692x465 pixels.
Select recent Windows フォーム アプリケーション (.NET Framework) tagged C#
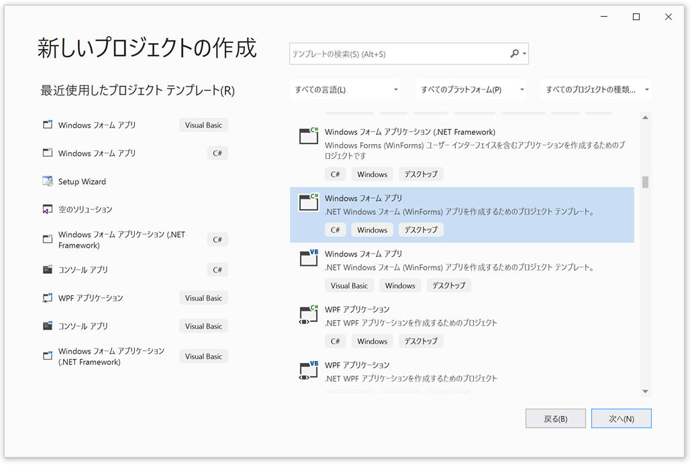point(135,240)
